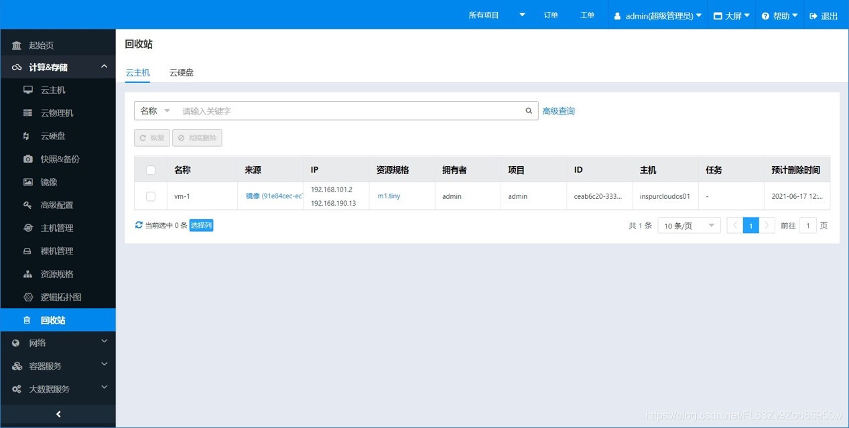Expand the 大数据服务 menu section
Image resolution: width=849 pixels, height=428 pixels.
pos(104,387)
